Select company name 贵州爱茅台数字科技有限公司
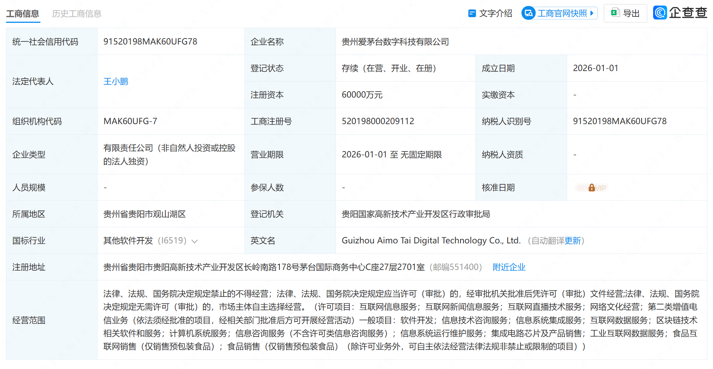 tap(395, 42)
